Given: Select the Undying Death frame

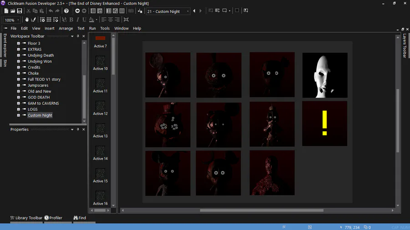Looking at the screenshot, I should click(41, 55).
